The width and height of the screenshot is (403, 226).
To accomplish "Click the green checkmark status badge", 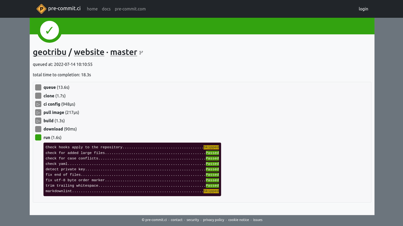I will coord(49,30).
